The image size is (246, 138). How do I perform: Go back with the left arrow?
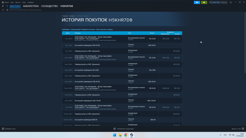pos(3,6)
